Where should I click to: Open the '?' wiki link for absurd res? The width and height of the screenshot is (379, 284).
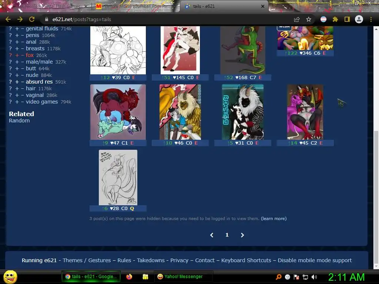click(x=10, y=82)
